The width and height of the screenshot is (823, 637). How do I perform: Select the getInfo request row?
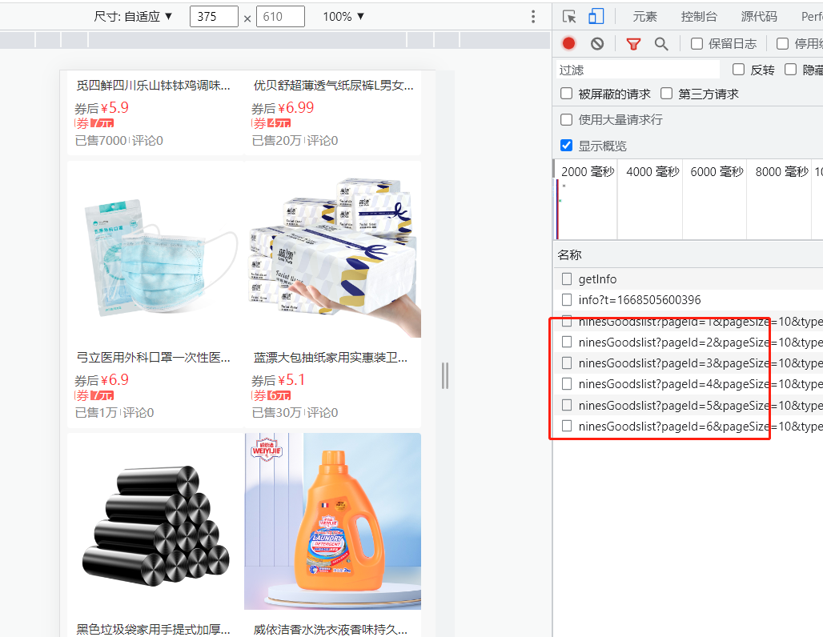click(x=689, y=278)
